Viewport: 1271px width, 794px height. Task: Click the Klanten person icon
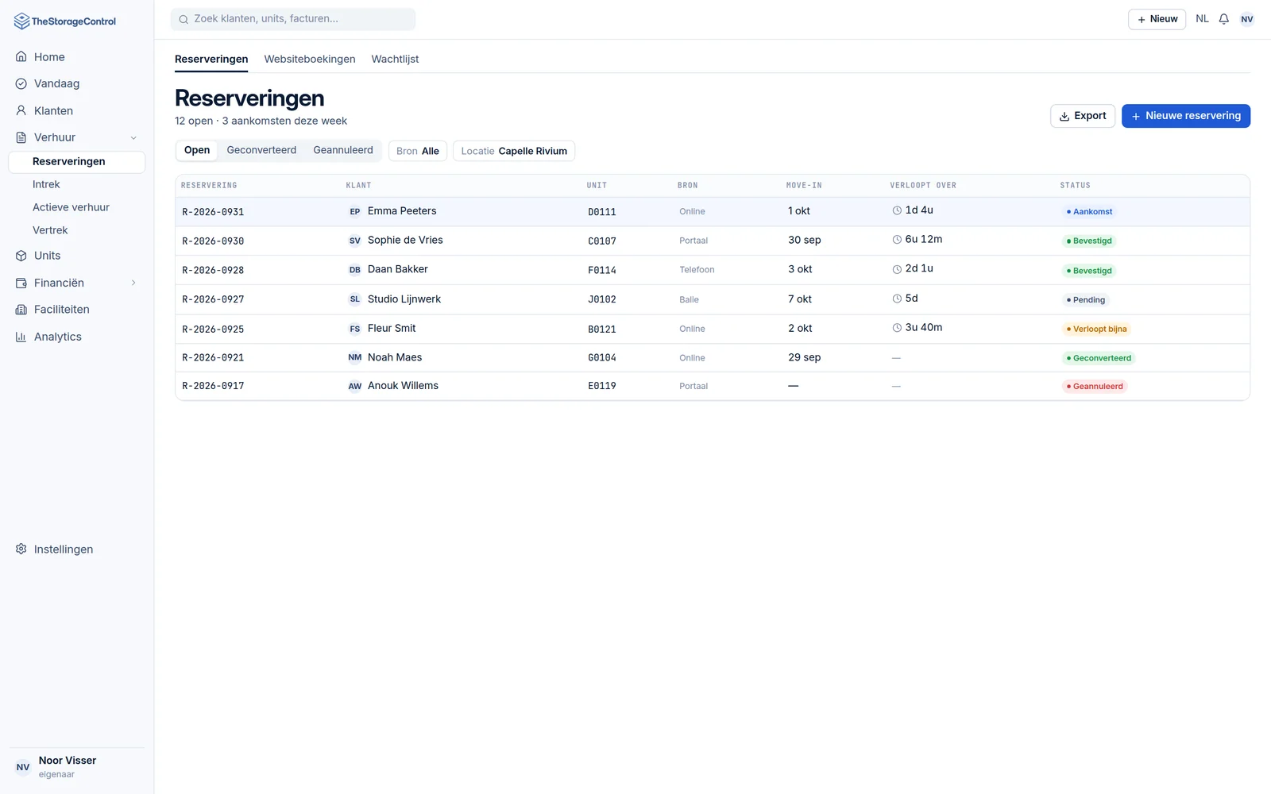(21, 110)
